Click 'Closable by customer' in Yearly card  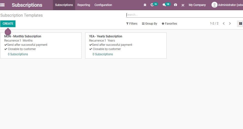click(107, 49)
